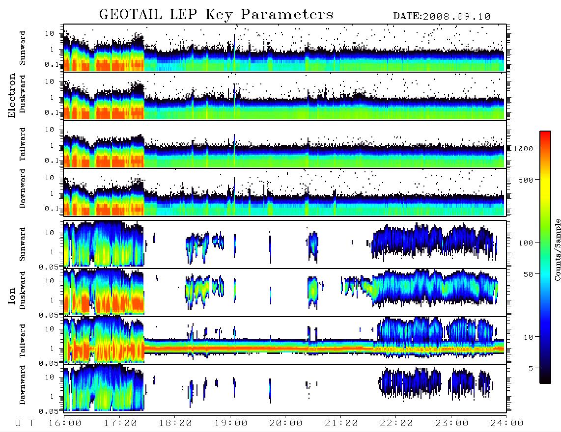Click the "50" color bar tick label

point(528,274)
